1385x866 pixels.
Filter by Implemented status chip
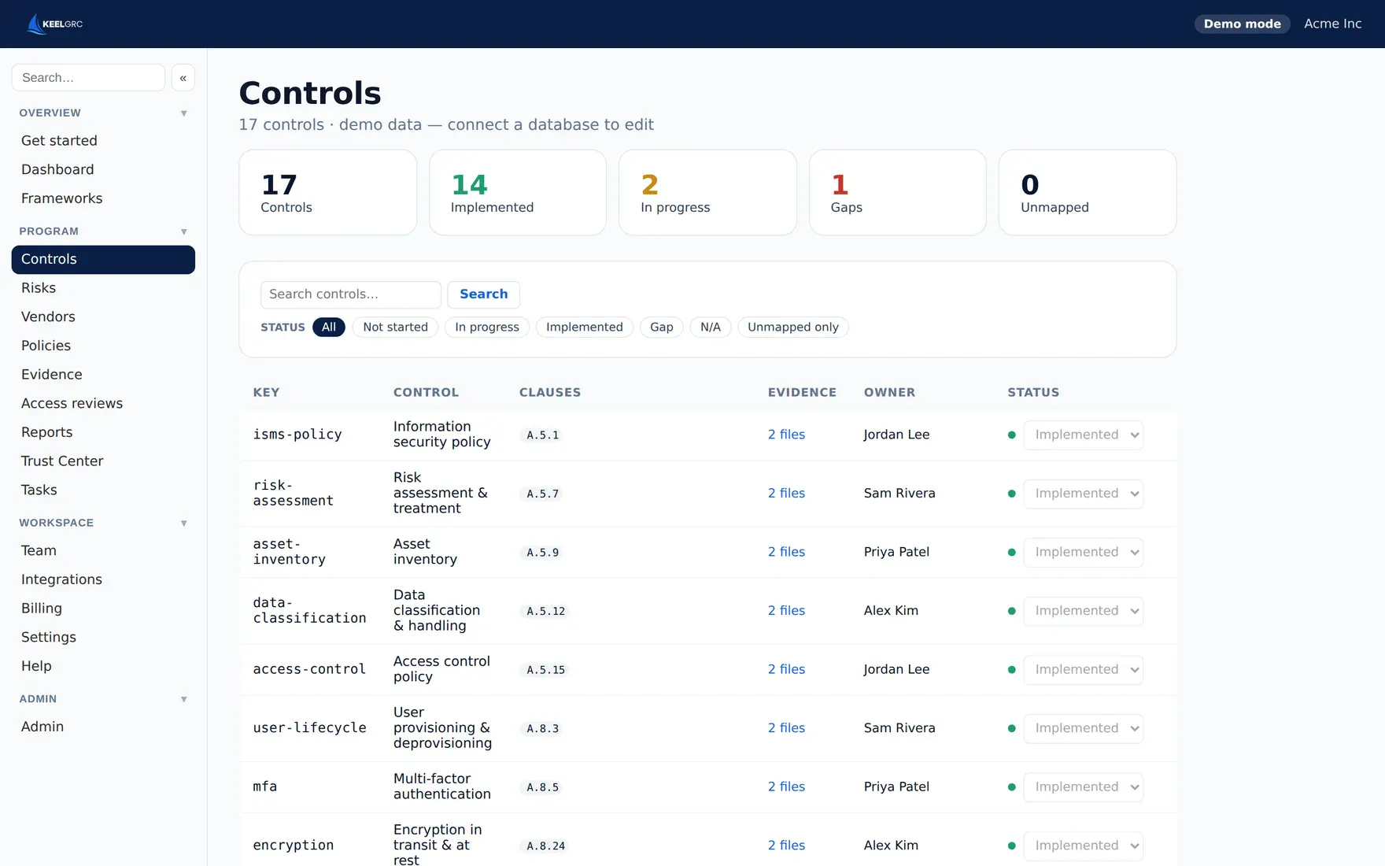tap(585, 327)
